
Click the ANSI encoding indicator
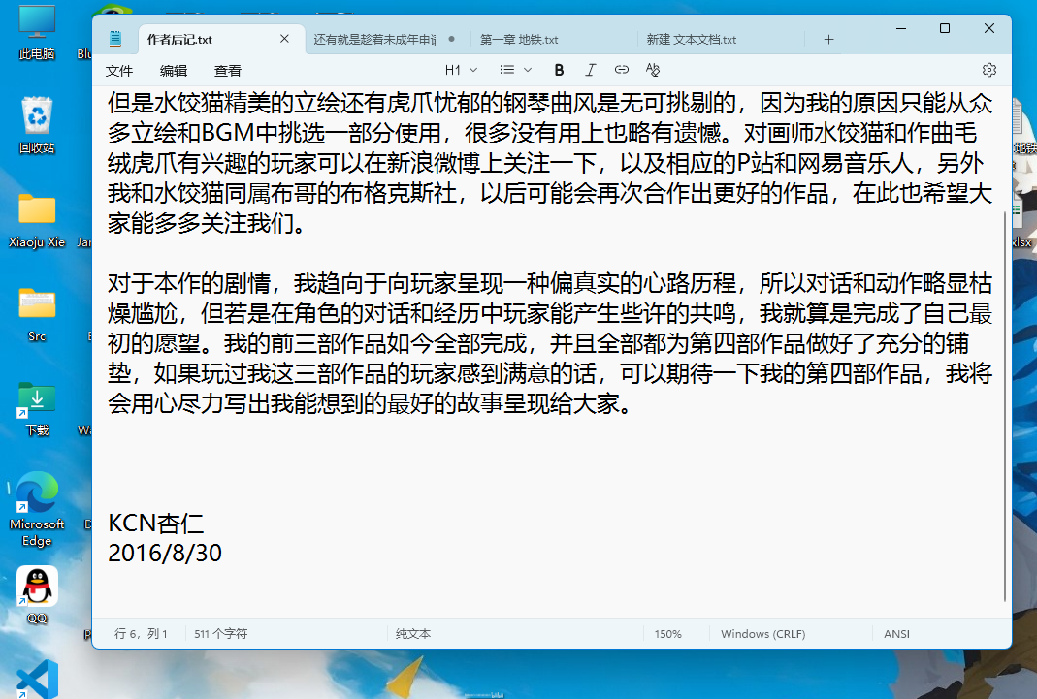pos(896,633)
